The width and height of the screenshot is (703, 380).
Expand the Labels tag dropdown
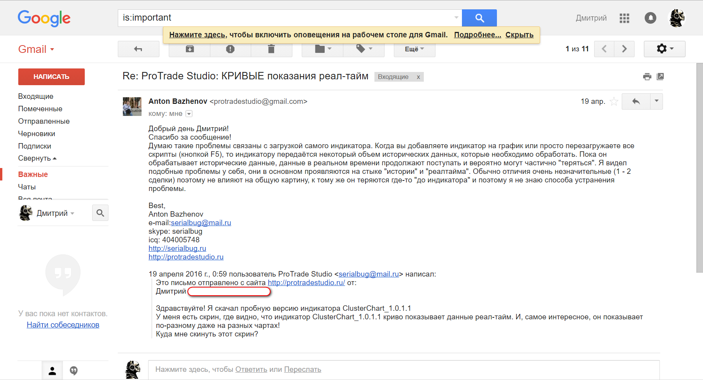tap(364, 49)
